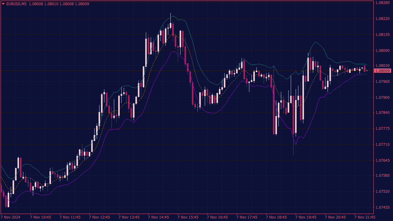Click time axis label 7 Nov 16:45
This screenshot has width=393, height=221.
[x=217, y=217]
